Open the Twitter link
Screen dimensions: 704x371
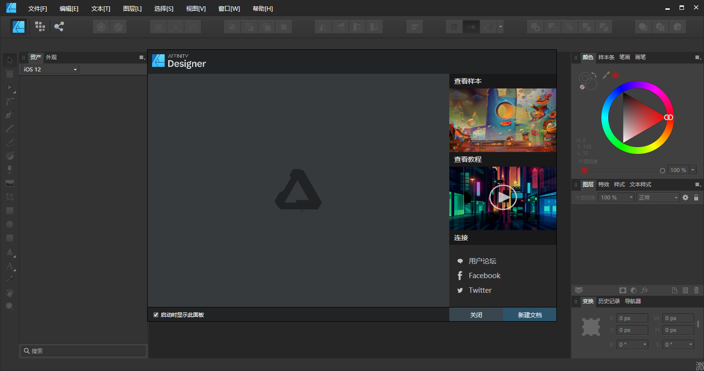pyautogui.click(x=480, y=290)
